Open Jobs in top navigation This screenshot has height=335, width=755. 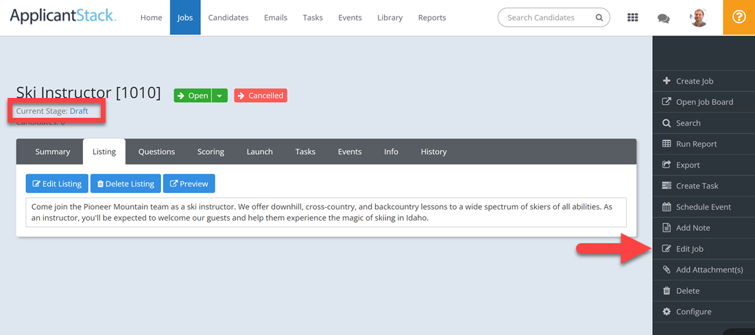tap(185, 18)
